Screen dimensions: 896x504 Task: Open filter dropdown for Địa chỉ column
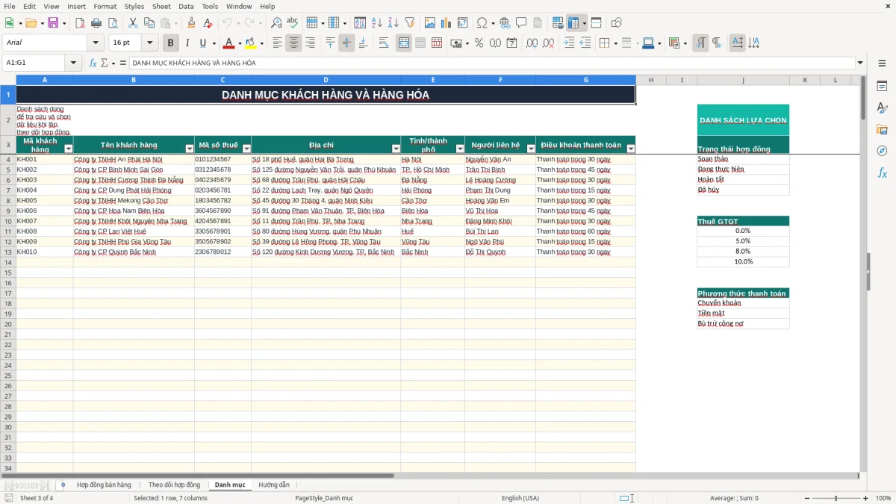(x=396, y=149)
